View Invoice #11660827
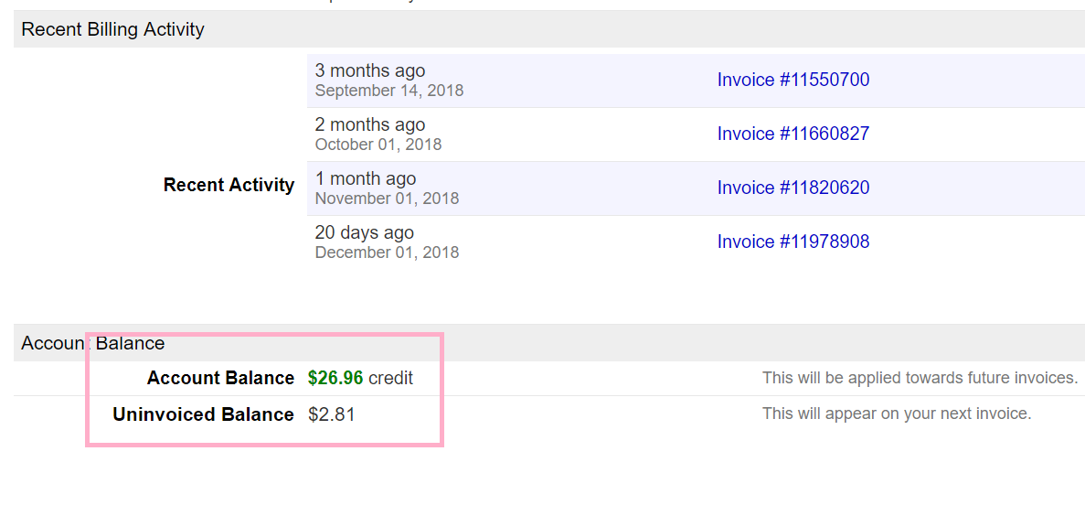 [792, 134]
